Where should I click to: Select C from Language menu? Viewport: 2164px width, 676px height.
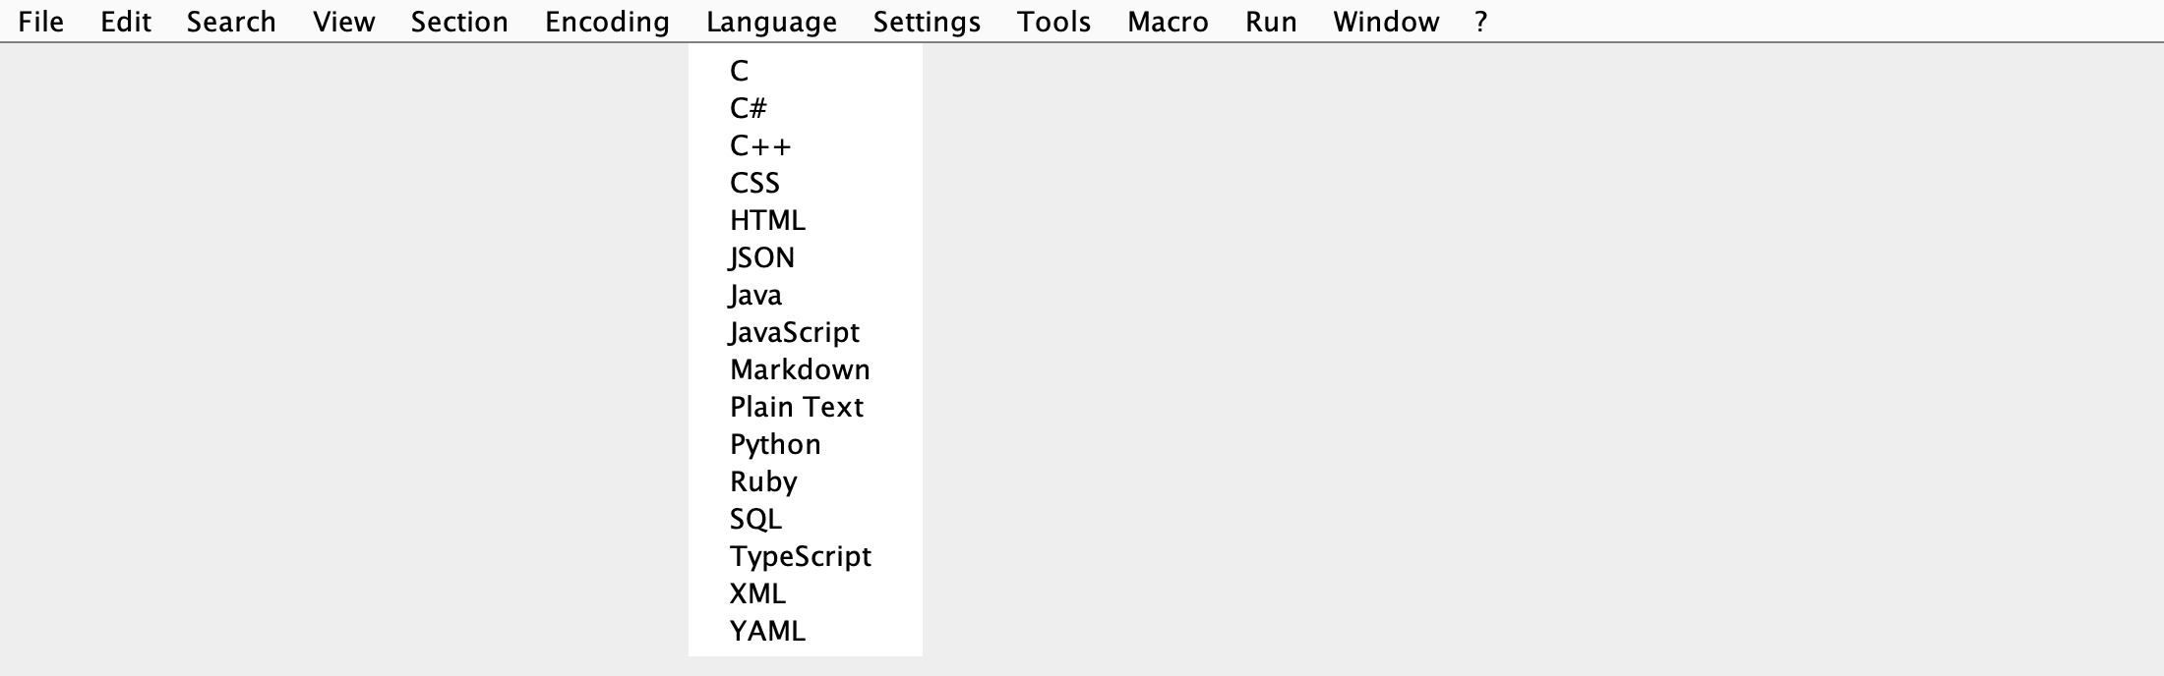click(806, 71)
